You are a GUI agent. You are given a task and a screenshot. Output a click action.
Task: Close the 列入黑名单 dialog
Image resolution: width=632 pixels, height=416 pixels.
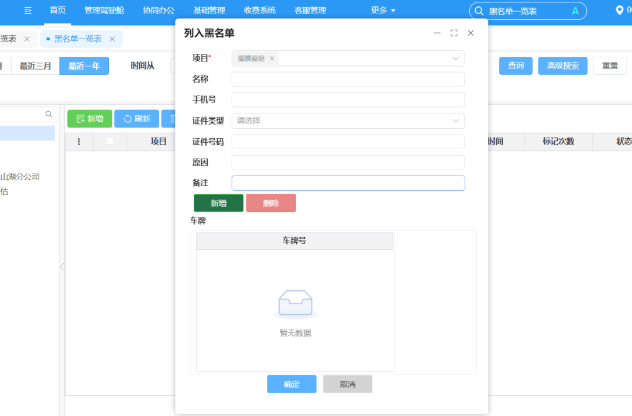click(470, 33)
